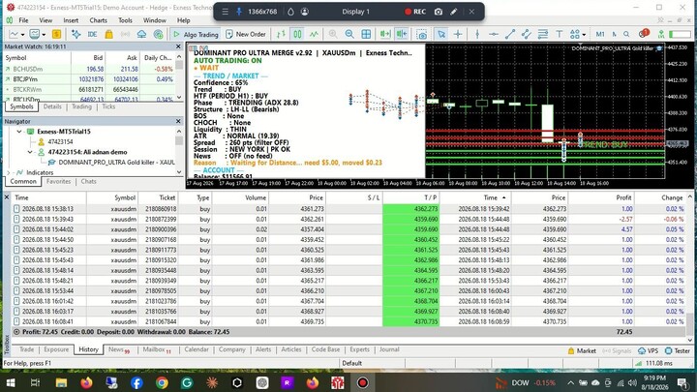Select BCHUSDm row in Market Watch
The width and height of the screenshot is (697, 392).
click(x=91, y=69)
